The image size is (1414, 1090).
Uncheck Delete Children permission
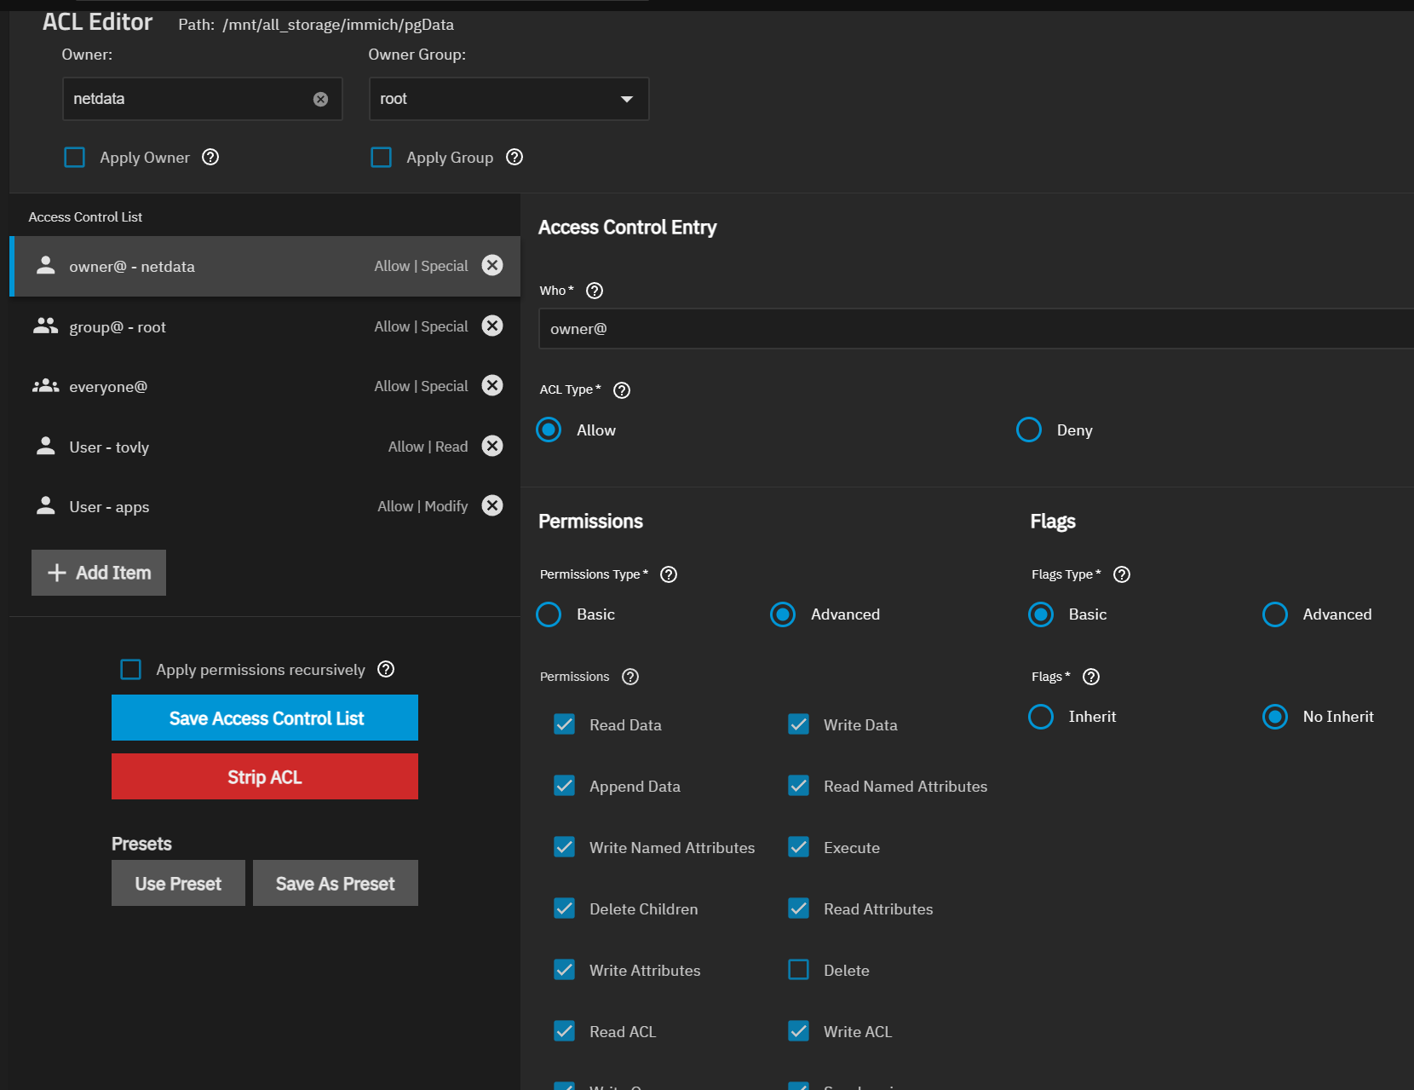[x=565, y=908]
